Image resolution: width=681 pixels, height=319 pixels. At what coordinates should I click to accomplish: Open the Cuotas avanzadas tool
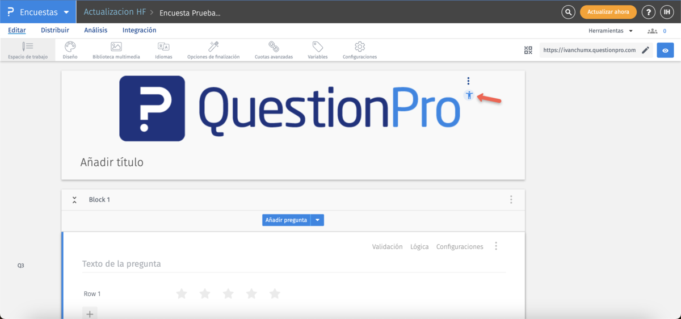tap(274, 50)
